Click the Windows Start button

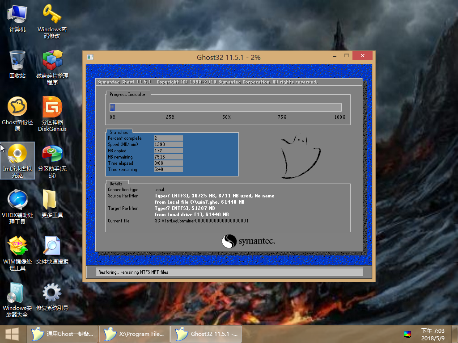tap(12, 334)
